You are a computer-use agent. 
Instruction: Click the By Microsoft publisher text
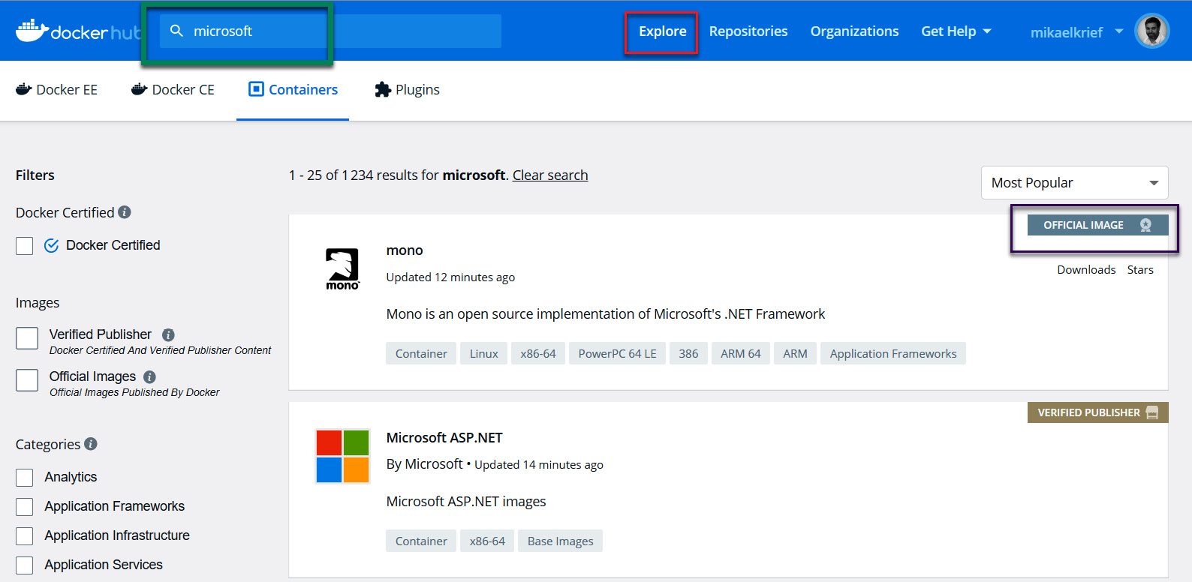(x=424, y=464)
